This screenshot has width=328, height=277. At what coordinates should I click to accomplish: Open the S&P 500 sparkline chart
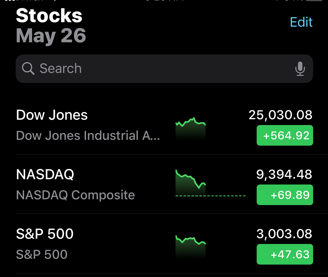[191, 246]
